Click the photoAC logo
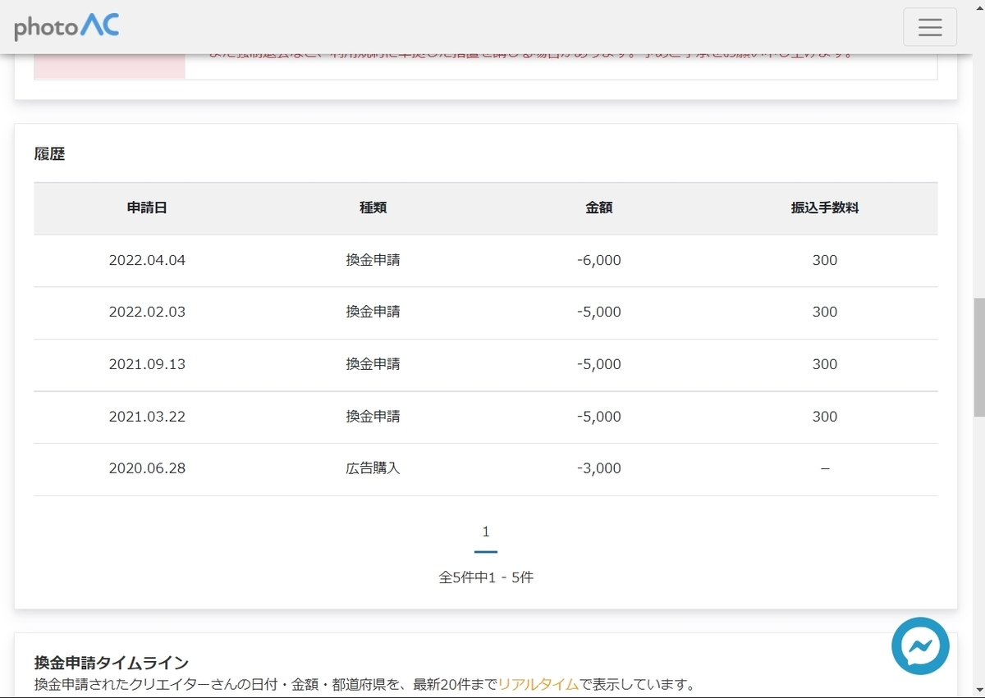The width and height of the screenshot is (985, 698). click(66, 25)
